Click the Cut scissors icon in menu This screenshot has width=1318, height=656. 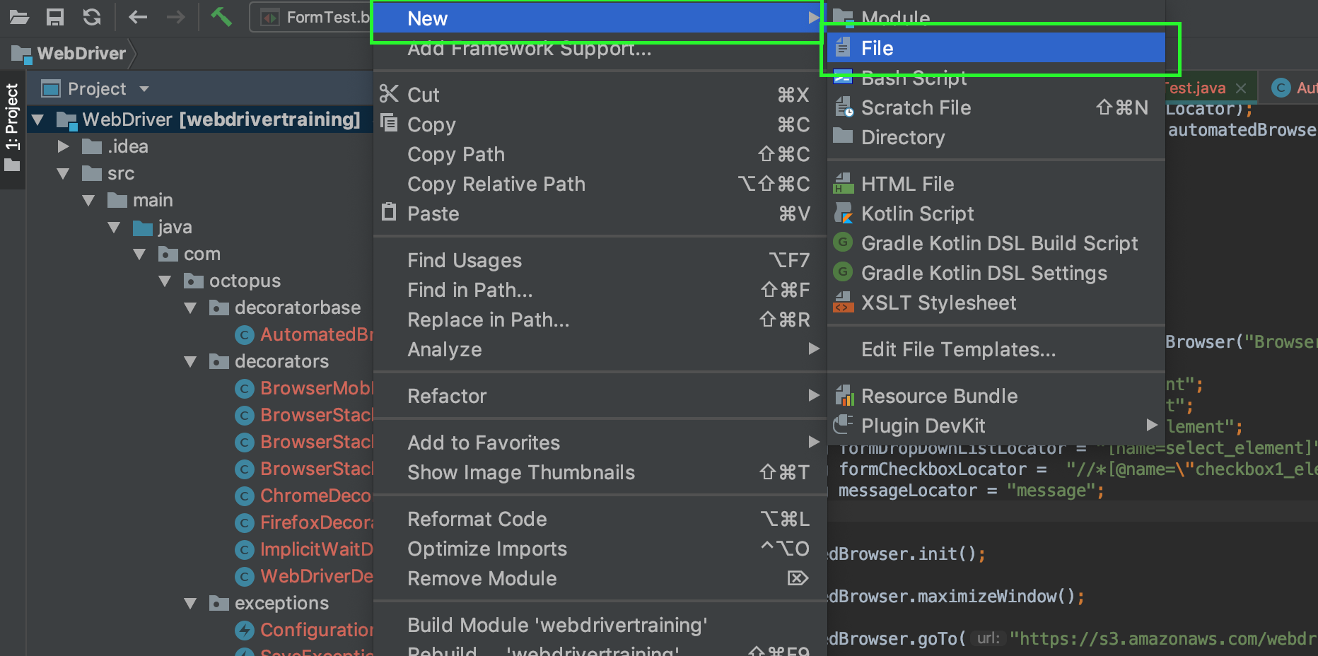389,94
